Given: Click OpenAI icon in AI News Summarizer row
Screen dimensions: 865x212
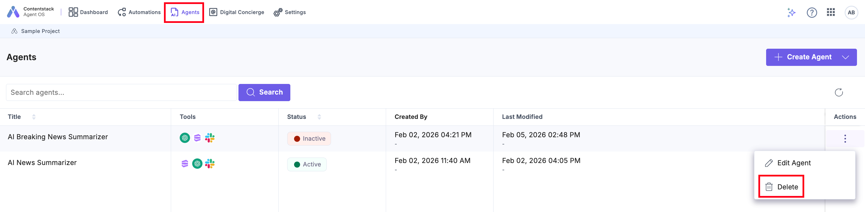Looking at the screenshot, I should click(x=197, y=164).
